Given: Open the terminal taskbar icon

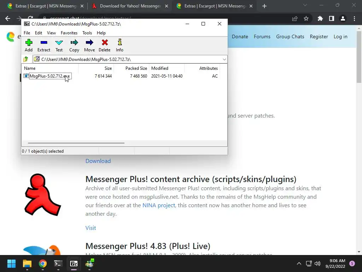Looking at the screenshot, I should coord(58,263).
